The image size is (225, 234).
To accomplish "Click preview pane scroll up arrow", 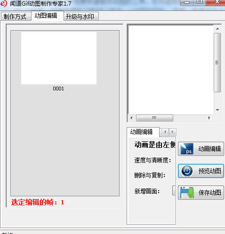I will coord(217,29).
